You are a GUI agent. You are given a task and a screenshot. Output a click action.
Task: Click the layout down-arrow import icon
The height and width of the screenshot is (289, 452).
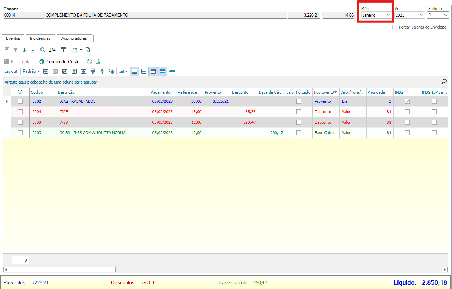tap(83, 72)
